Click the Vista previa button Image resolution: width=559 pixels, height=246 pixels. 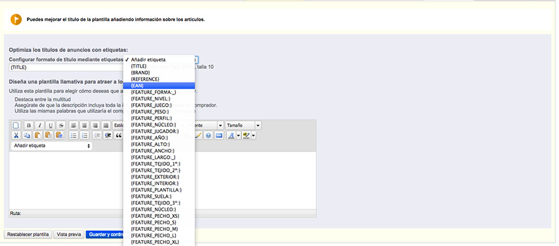click(69, 235)
